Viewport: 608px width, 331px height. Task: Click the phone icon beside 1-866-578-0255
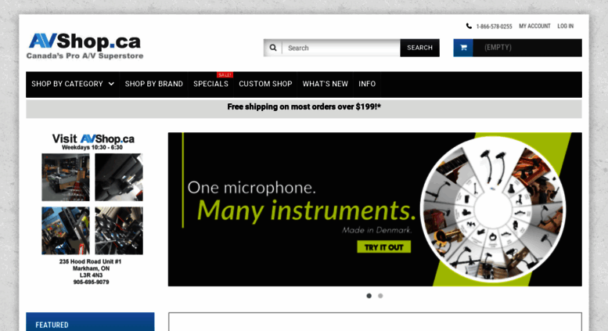[x=469, y=26]
